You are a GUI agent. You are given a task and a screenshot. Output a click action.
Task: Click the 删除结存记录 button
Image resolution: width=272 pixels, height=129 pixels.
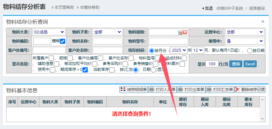(250, 90)
